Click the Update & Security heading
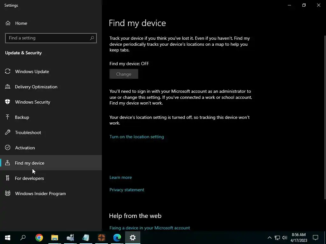 click(x=24, y=53)
